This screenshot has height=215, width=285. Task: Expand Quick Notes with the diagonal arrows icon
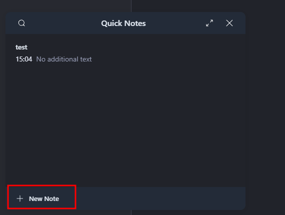point(209,23)
